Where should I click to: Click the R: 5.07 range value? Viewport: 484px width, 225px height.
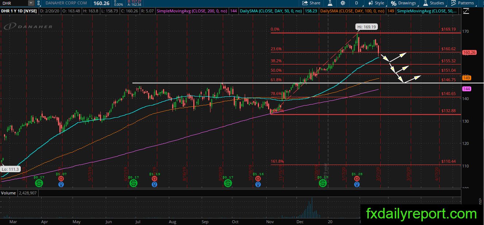click(147, 11)
